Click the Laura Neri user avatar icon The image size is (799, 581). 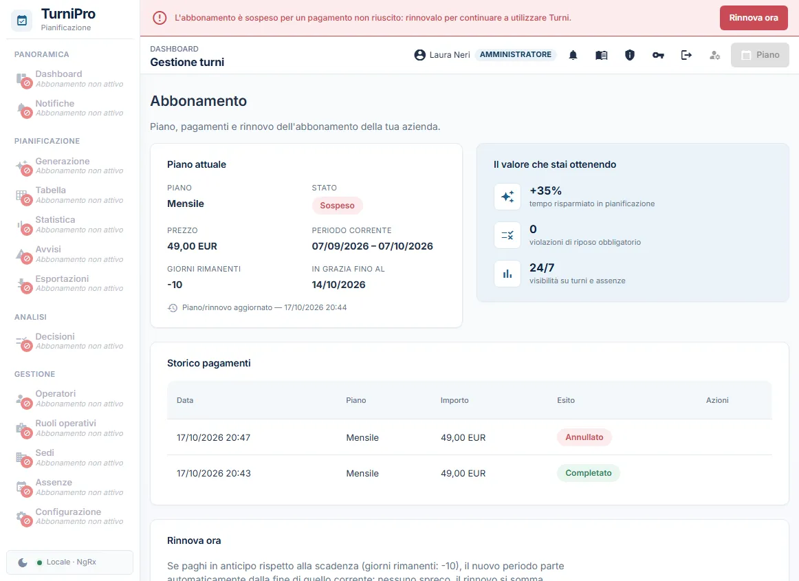(420, 55)
